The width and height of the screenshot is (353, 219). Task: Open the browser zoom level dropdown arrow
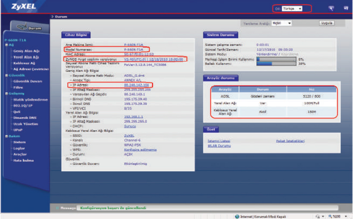click(x=346, y=216)
